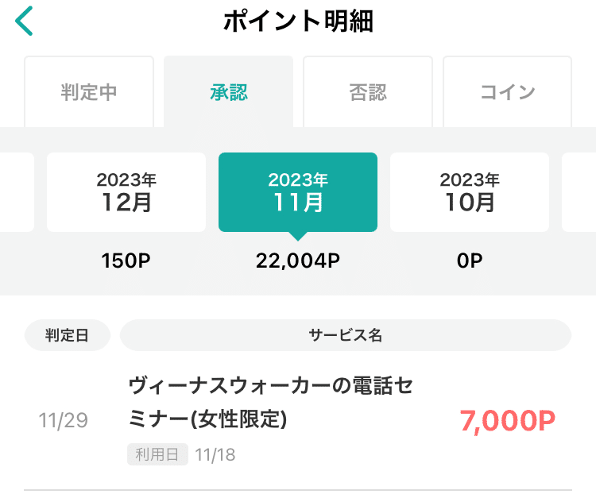Tap the 判定日 column header
596x498 pixels.
point(67,335)
